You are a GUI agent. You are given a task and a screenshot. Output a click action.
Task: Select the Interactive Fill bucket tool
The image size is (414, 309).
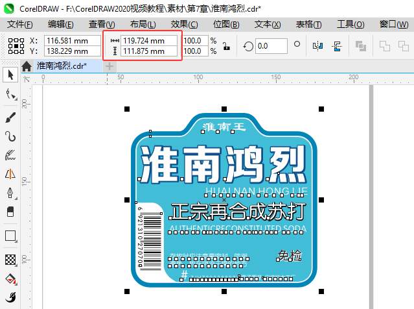(11, 279)
